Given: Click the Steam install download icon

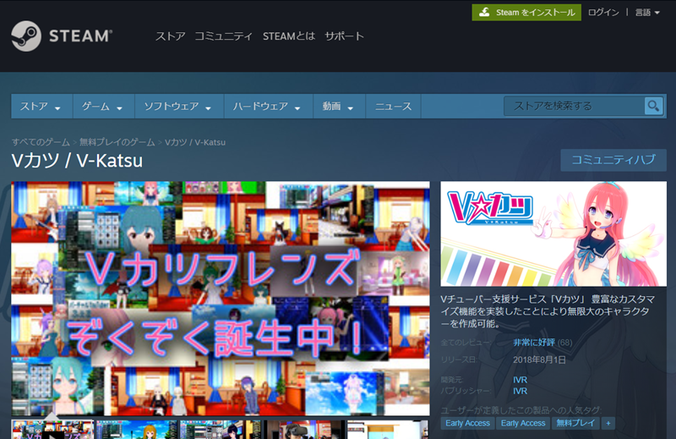Looking at the screenshot, I should 484,12.
